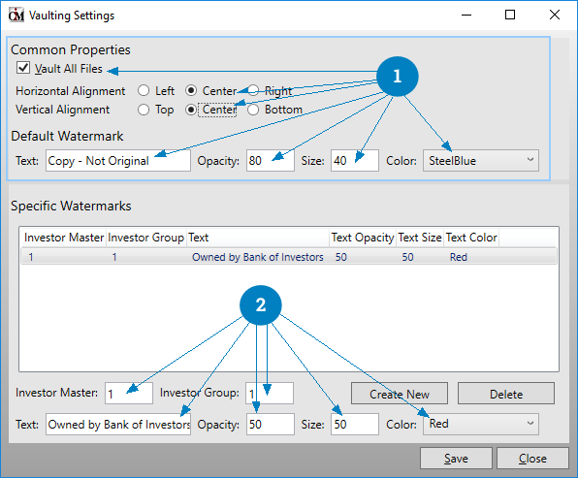Select Left horizontal alignment
Viewport: 578px width, 478px height.
[x=144, y=91]
